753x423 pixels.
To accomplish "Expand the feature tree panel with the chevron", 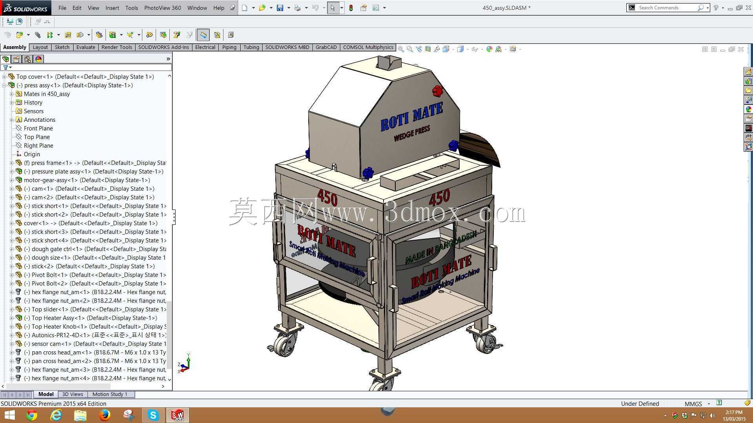I will coord(168,59).
